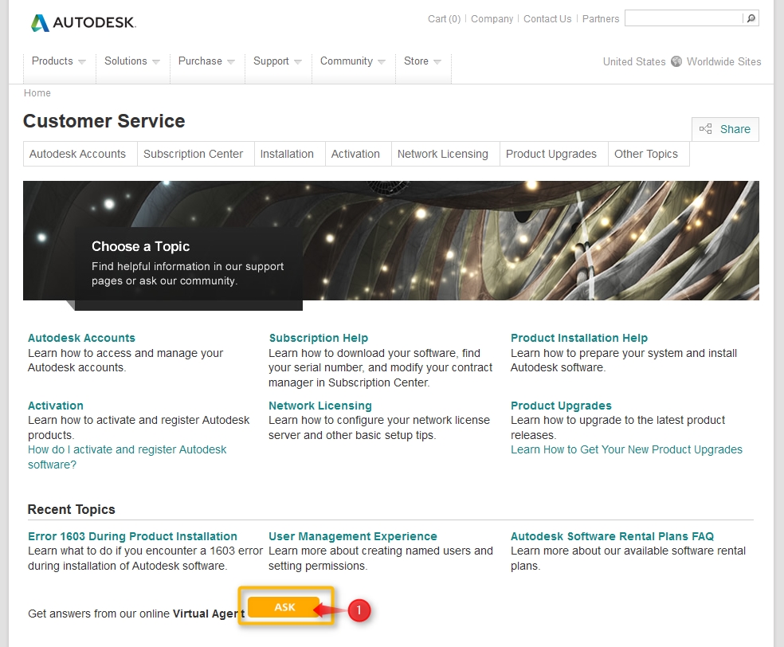The width and height of the screenshot is (784, 647).
Task: Open the Solutions dropdown menu
Action: point(132,61)
